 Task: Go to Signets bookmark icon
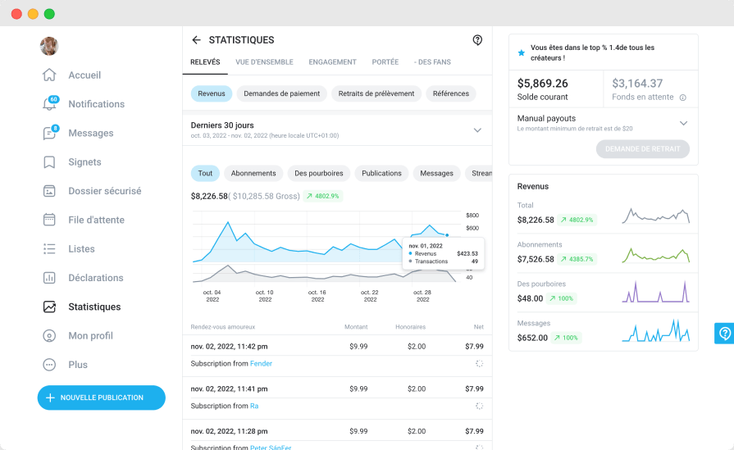49,162
